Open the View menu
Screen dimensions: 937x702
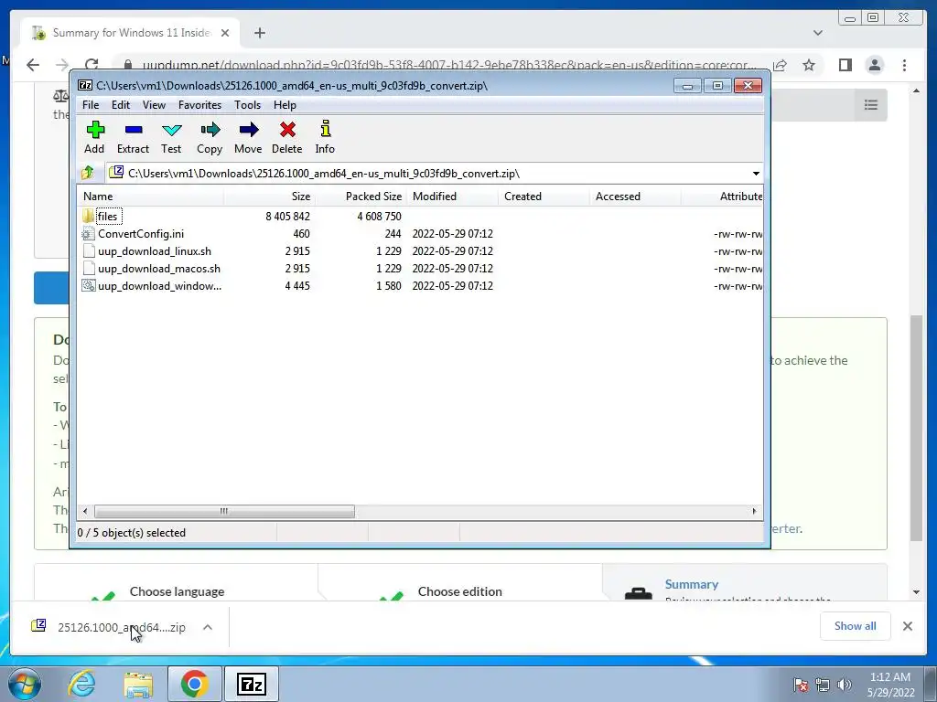tap(154, 105)
